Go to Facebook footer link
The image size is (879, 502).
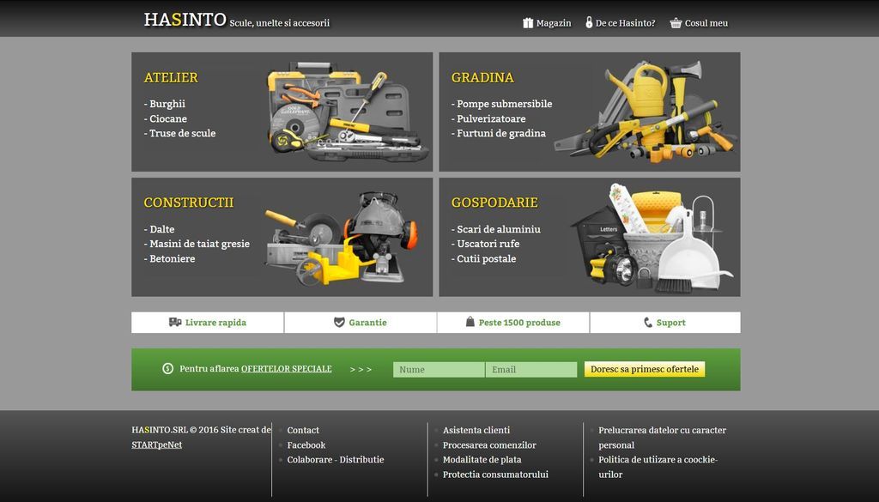(306, 445)
